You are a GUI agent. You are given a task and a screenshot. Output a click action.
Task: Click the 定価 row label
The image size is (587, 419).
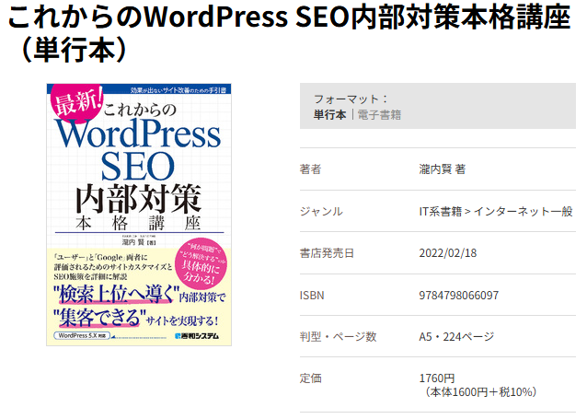[x=310, y=378]
